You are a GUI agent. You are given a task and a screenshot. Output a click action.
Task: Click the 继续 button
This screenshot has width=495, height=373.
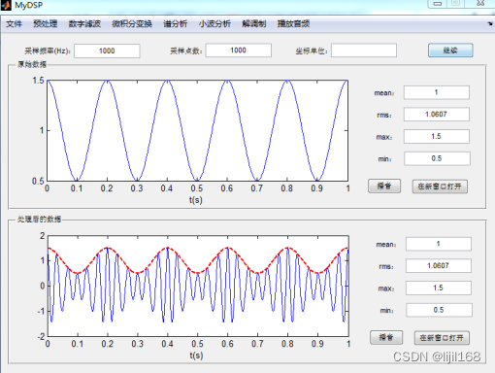point(450,51)
